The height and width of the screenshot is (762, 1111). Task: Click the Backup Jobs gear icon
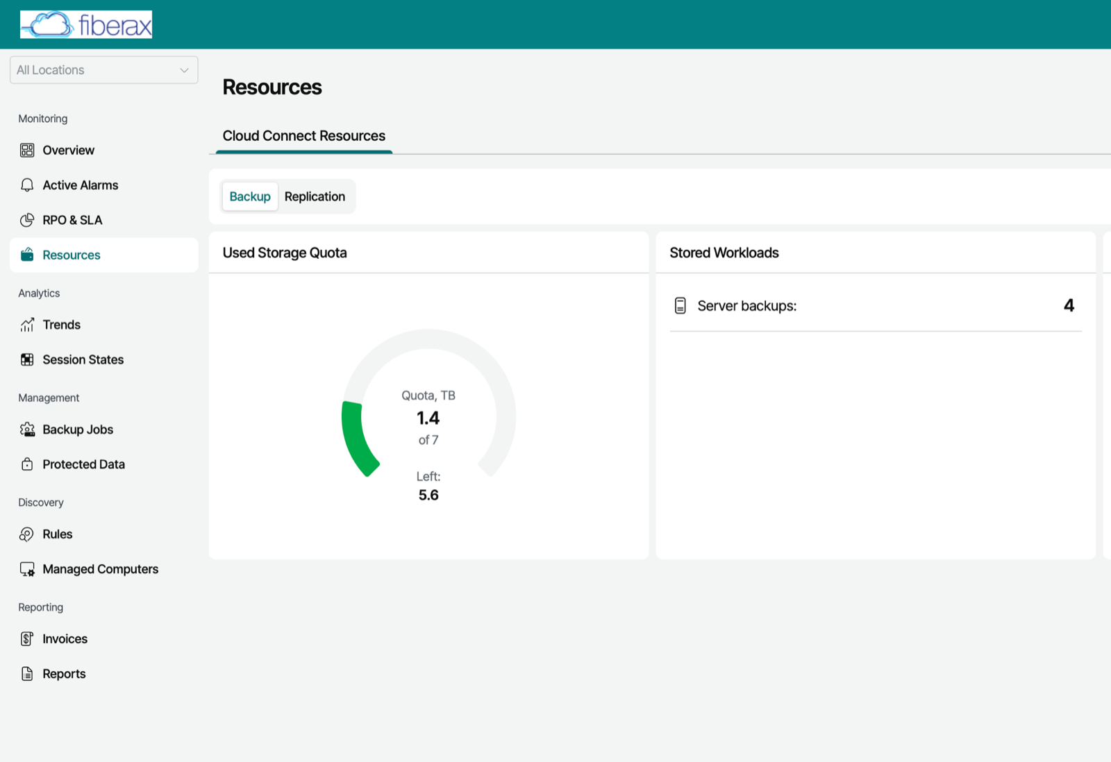pos(27,430)
